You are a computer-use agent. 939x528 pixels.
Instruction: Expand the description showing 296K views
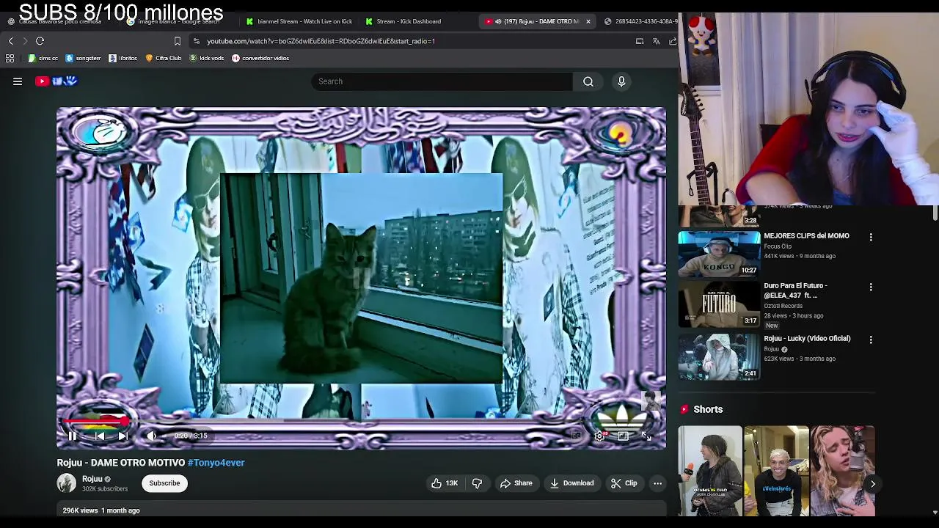[x=362, y=510]
